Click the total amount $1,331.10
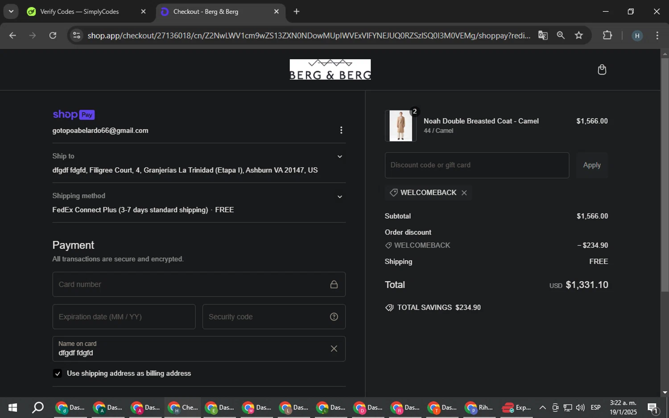This screenshot has height=418, width=669. pos(587,285)
